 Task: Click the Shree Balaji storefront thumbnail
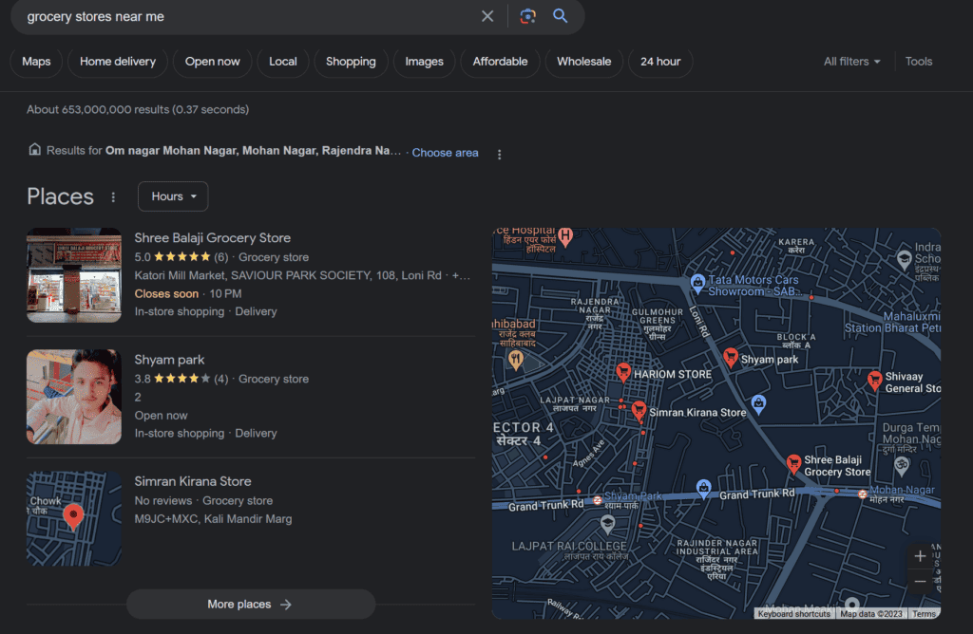(73, 274)
